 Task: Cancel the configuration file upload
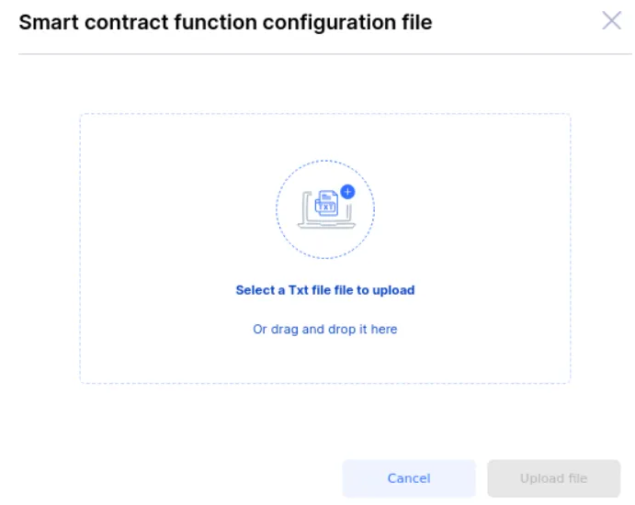[x=409, y=478]
